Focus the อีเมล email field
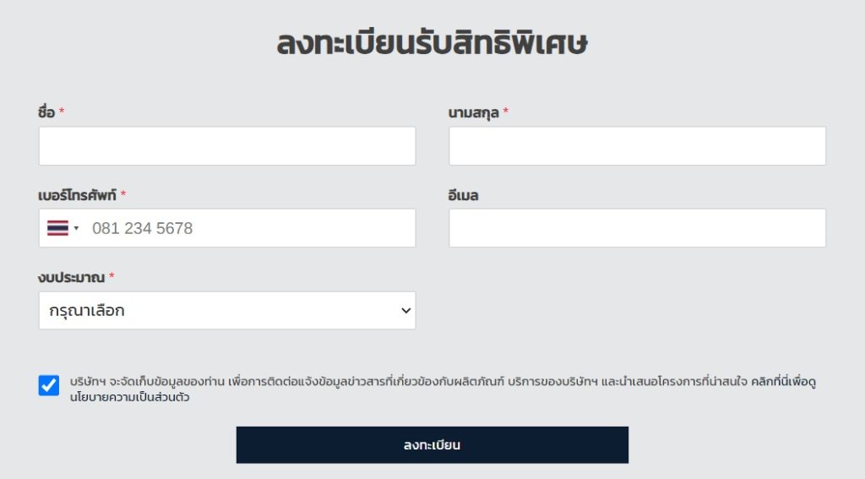Screen dimensions: 865x479 point(637,228)
